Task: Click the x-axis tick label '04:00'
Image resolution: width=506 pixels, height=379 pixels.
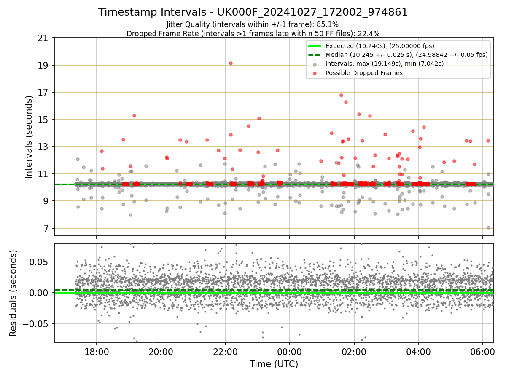Action: coord(418,351)
